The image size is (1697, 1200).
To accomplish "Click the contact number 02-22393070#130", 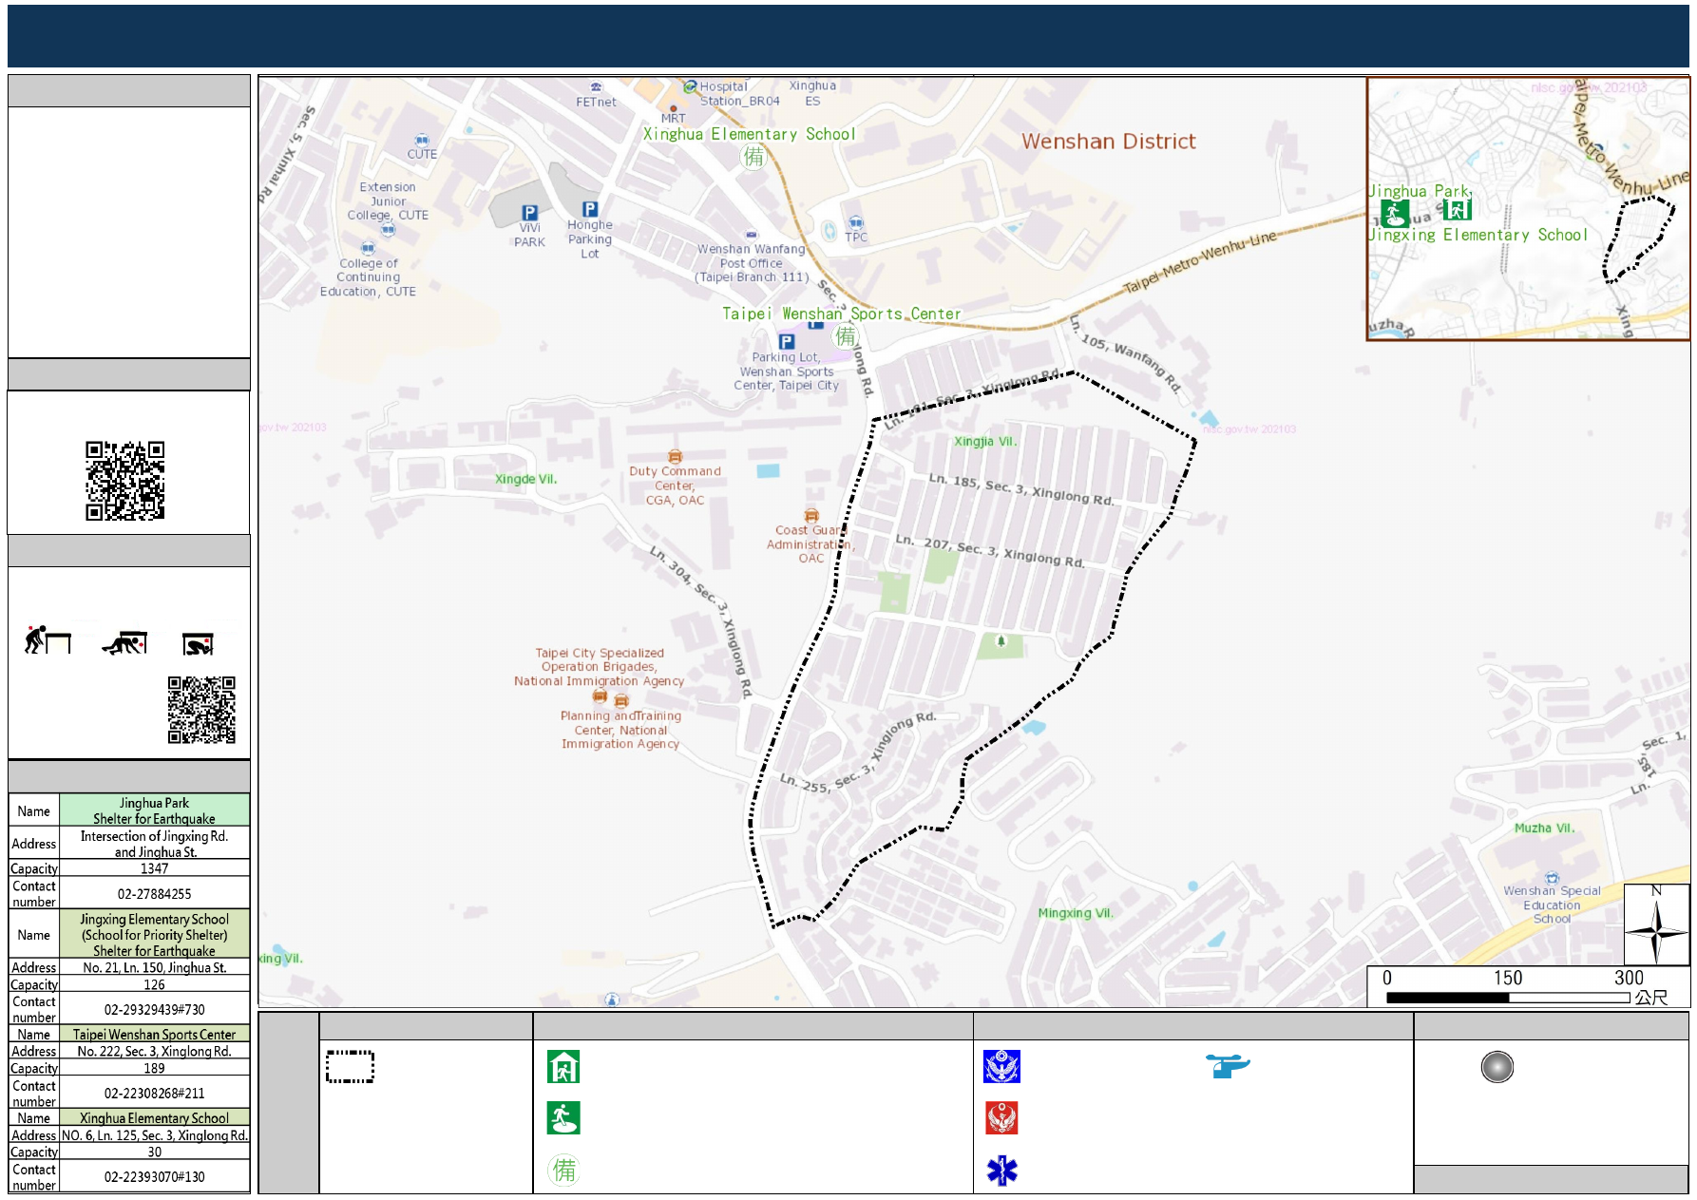I will tap(154, 1176).
